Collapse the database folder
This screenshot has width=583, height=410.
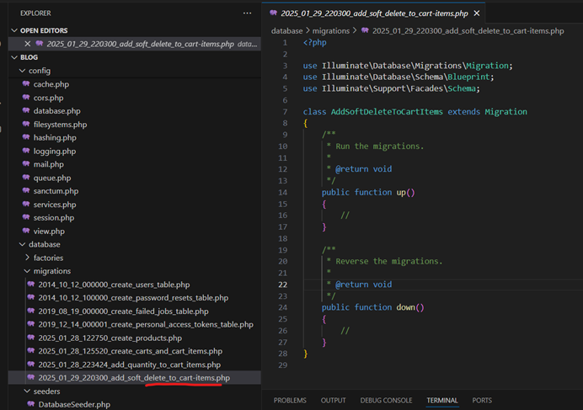coord(22,244)
